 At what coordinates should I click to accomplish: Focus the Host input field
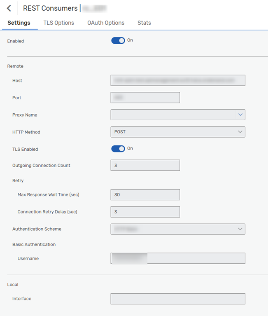click(178, 80)
